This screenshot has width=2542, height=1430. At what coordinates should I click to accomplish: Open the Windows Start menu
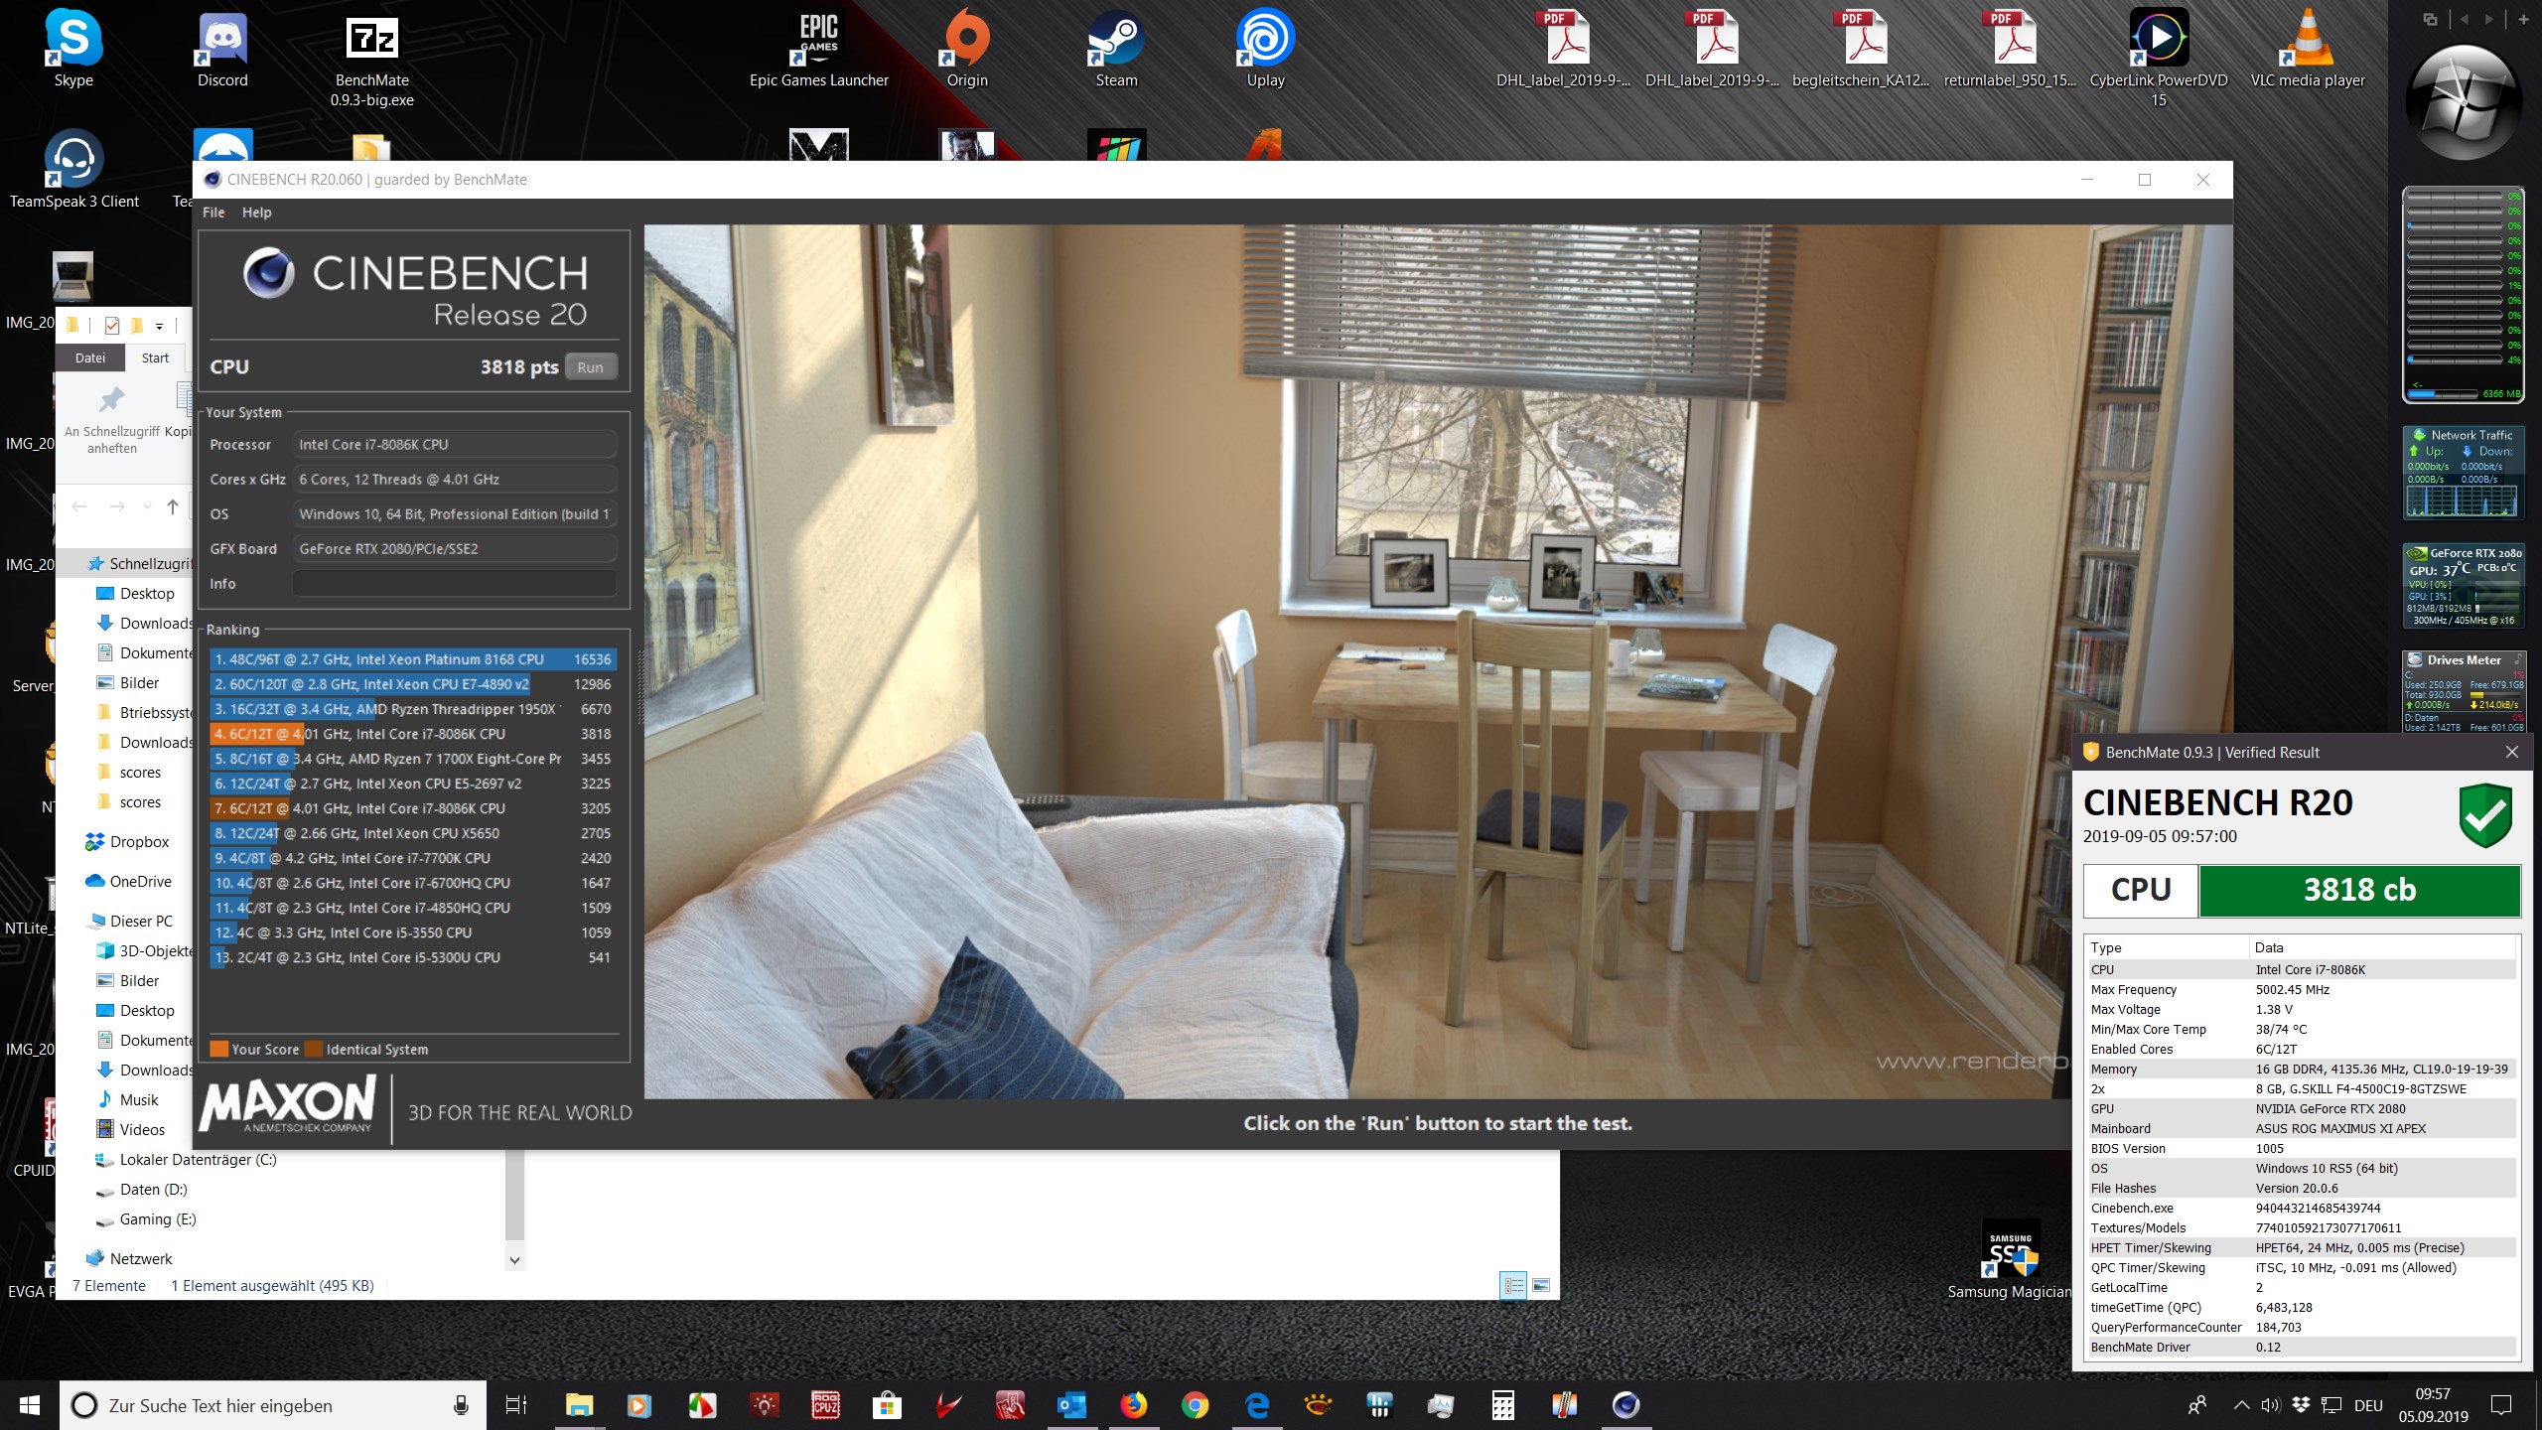[x=30, y=1405]
